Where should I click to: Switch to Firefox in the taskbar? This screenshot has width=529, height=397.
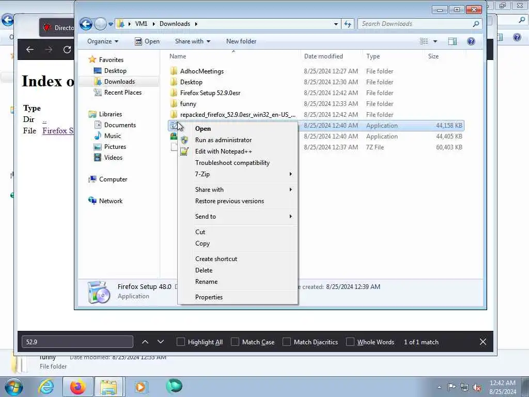pos(77,387)
